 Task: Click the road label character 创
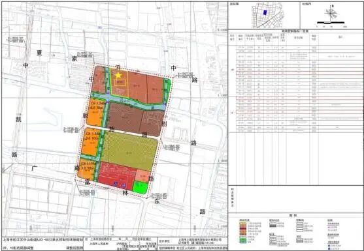click(164, 124)
